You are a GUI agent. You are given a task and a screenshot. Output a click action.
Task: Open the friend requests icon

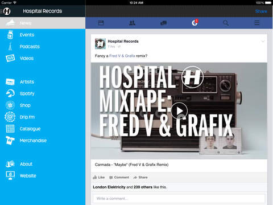coord(132,23)
